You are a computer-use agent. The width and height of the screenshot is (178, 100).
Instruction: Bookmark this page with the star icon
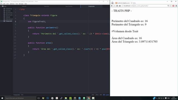point(170,6)
